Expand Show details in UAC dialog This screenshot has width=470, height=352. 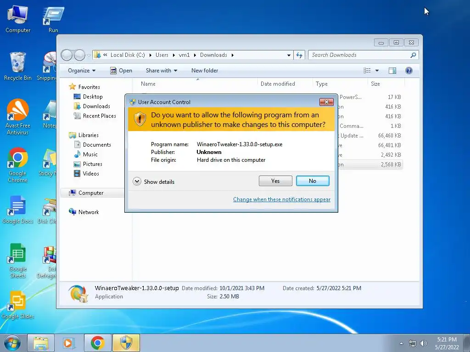[153, 181]
